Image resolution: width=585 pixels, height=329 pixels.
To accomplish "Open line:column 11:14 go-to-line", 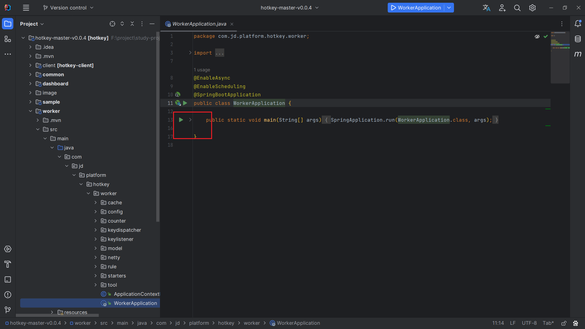I will click(498, 323).
